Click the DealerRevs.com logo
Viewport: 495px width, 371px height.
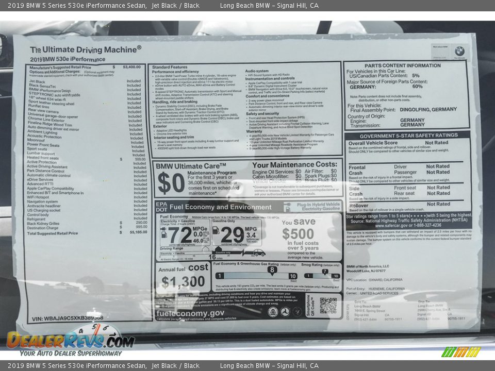point(70,340)
